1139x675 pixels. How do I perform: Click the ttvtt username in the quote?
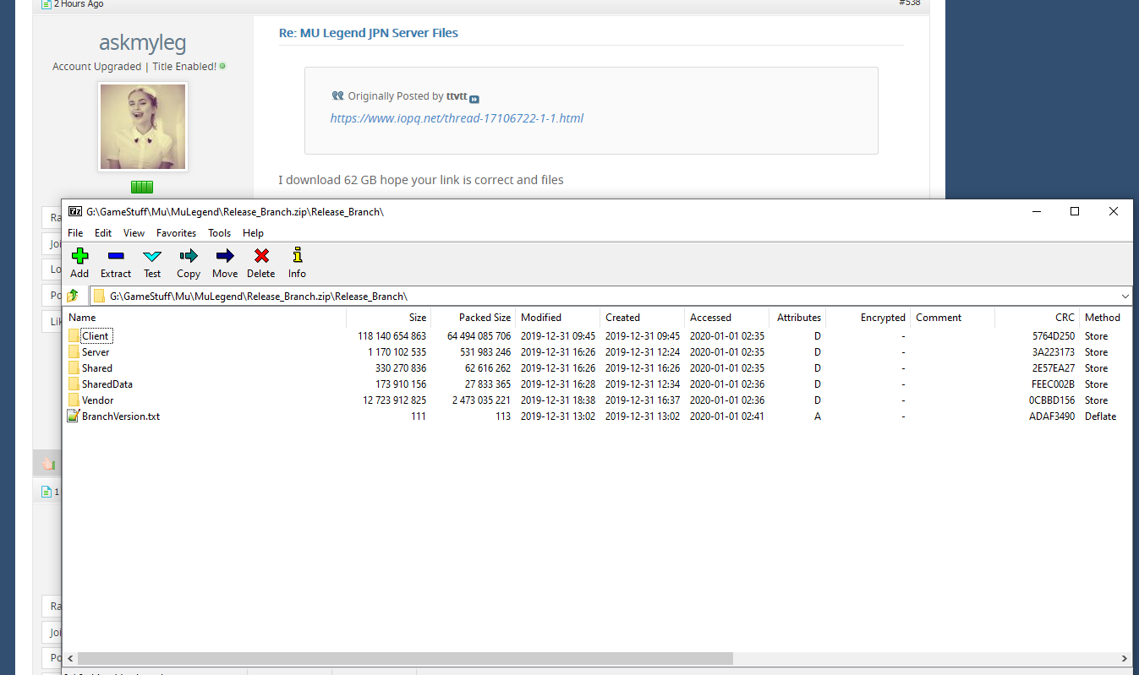[457, 96]
